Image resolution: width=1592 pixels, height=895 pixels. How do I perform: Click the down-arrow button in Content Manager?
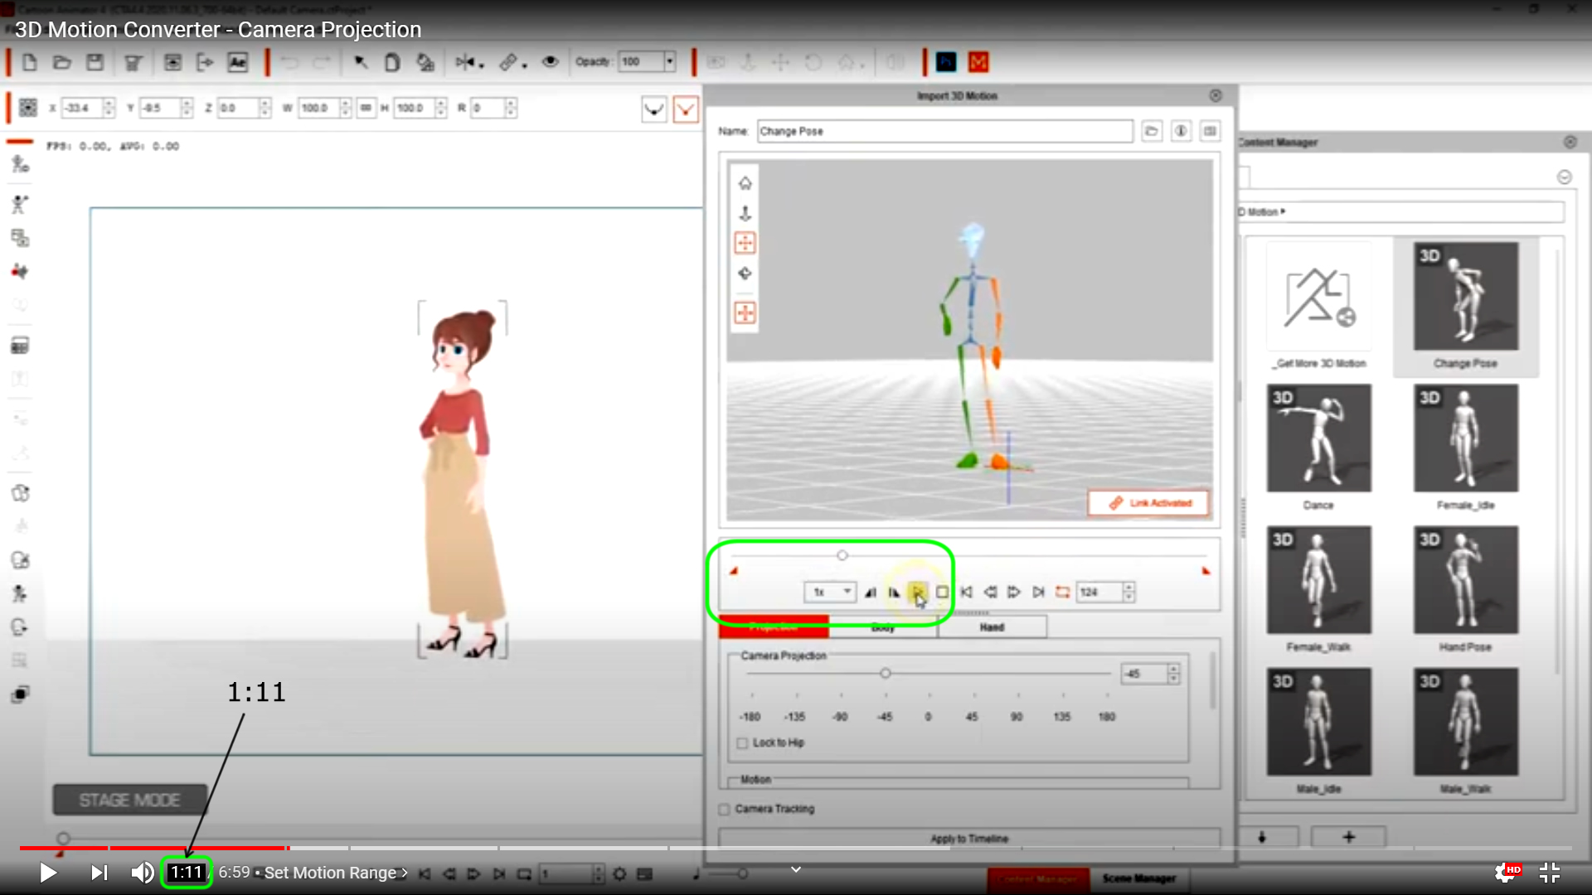point(1262,837)
